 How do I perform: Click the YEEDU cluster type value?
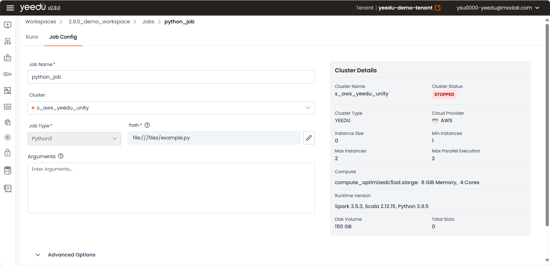[343, 120]
